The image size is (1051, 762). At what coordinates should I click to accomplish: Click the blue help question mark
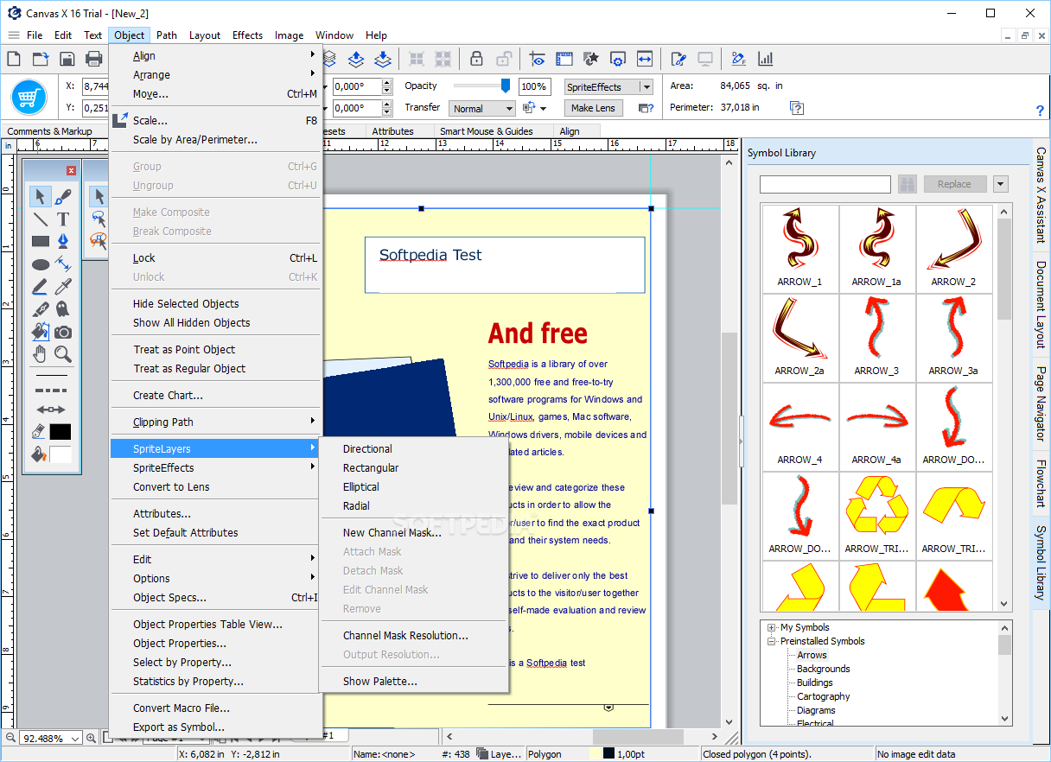1040,111
